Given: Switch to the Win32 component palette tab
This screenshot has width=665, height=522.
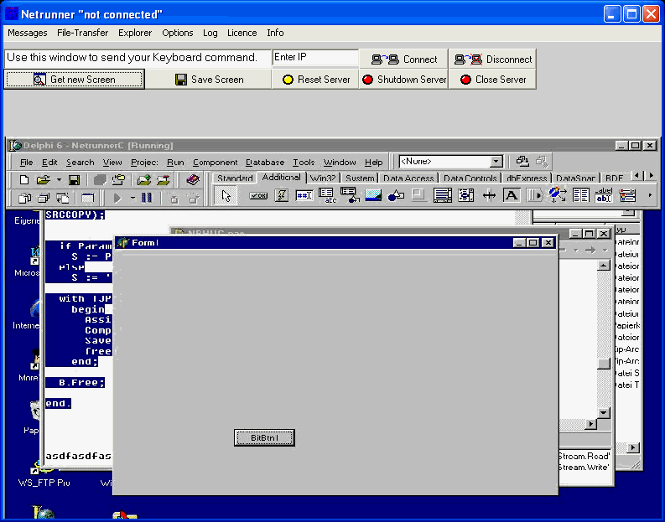Looking at the screenshot, I should click(323, 178).
